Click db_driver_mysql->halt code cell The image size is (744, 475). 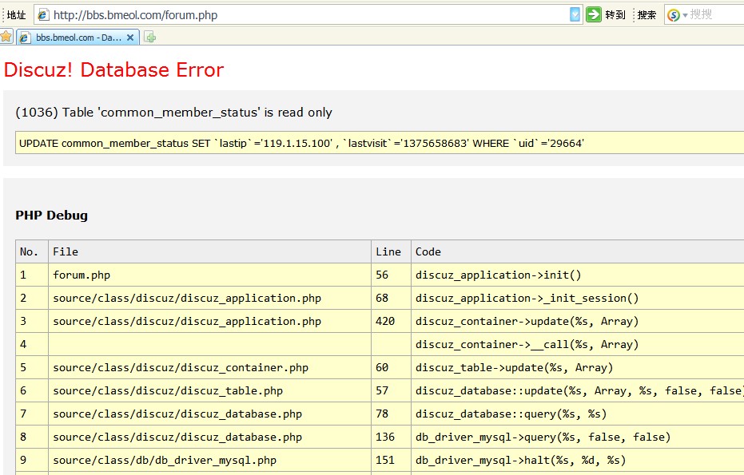[x=578, y=461]
